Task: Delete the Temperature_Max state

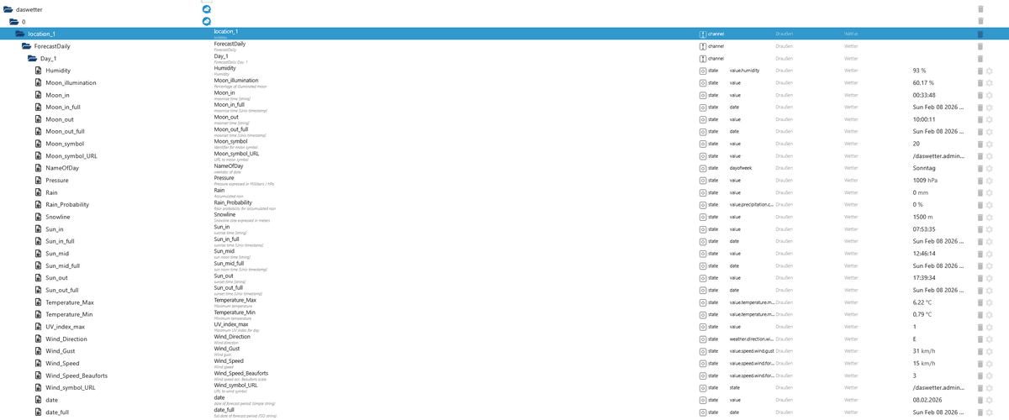Action: pos(980,302)
